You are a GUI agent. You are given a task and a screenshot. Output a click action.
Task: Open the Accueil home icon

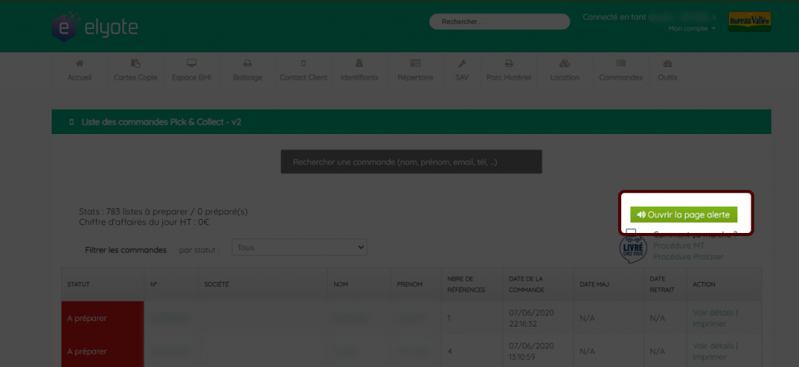click(80, 64)
